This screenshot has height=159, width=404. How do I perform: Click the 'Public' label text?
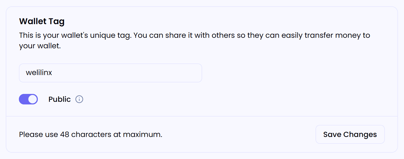(60, 99)
